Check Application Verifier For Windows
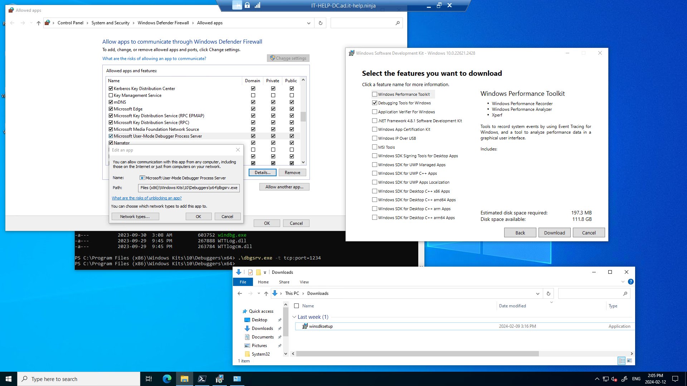The width and height of the screenshot is (687, 386). point(375,112)
